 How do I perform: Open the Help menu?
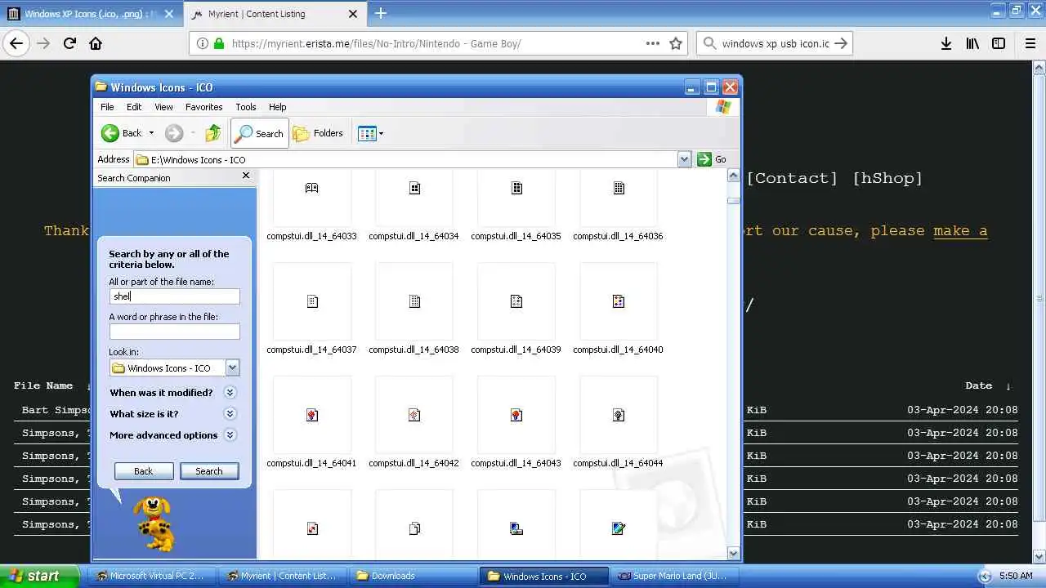277,107
